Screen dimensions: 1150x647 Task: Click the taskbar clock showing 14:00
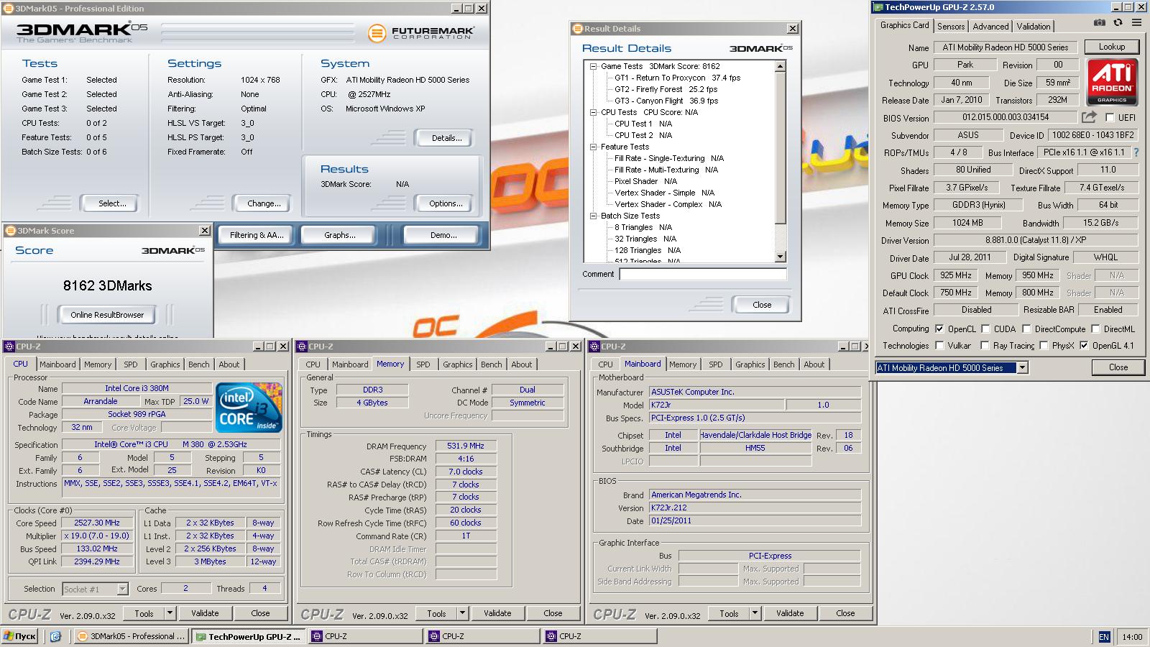[1132, 637]
